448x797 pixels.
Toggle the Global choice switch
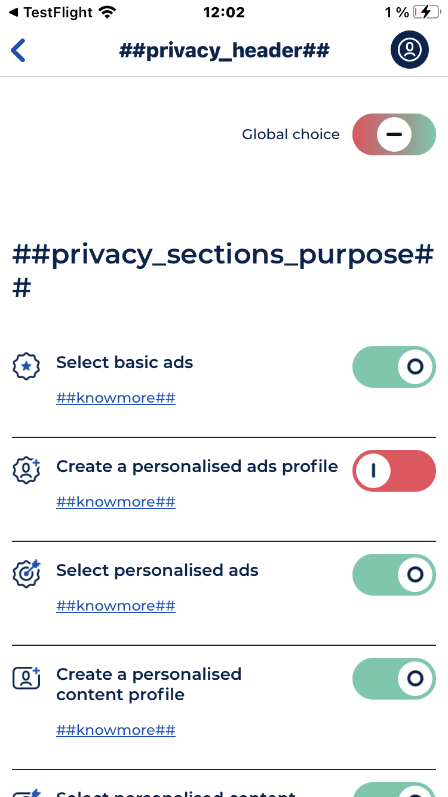point(394,134)
